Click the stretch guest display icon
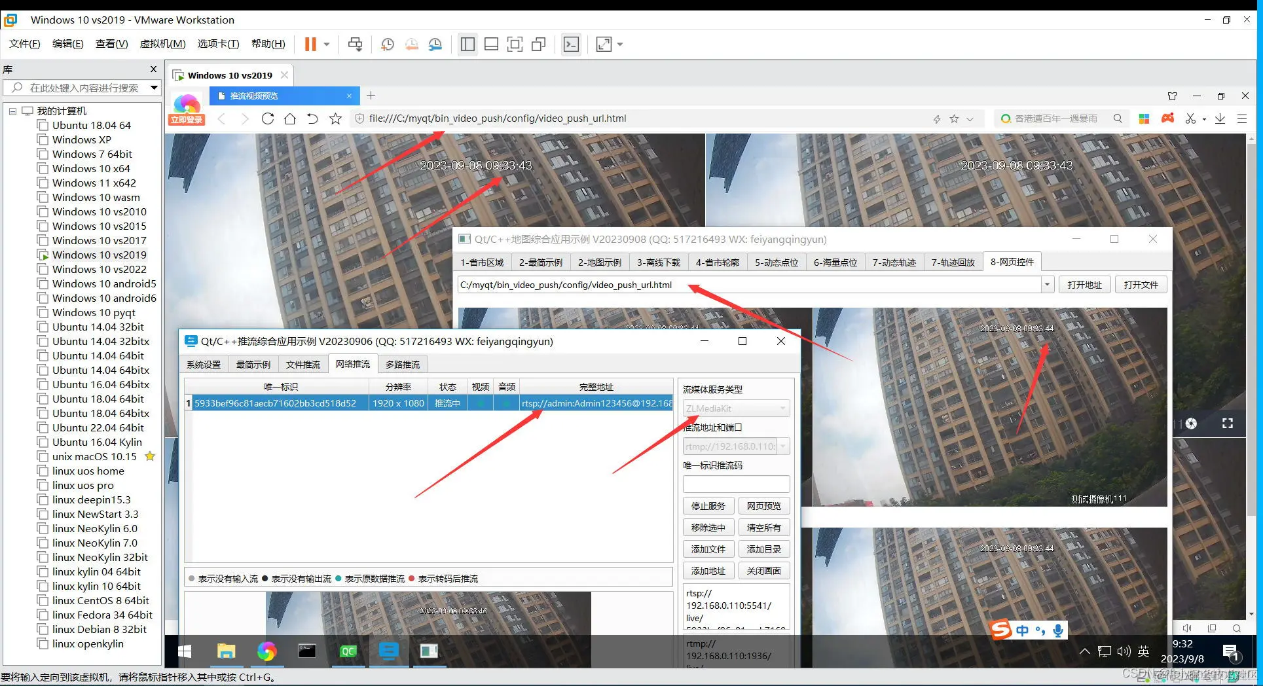 coord(604,45)
